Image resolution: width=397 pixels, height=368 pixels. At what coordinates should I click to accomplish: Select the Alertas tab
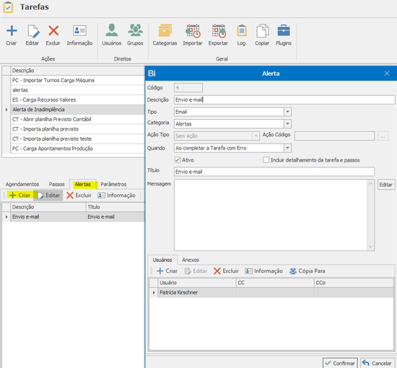(x=82, y=184)
